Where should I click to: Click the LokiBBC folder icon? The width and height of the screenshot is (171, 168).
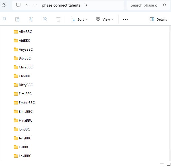click(16, 156)
